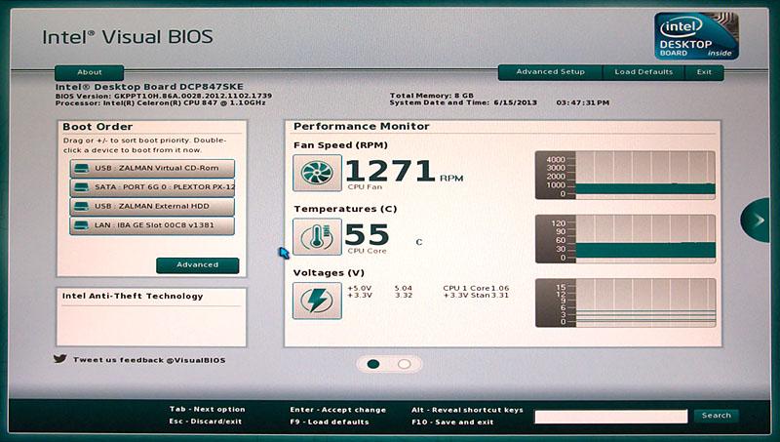Image resolution: width=780 pixels, height=442 pixels.
Task: Click the Twitter bird icon
Action: click(60, 359)
